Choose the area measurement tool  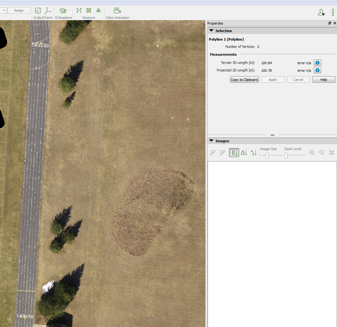88,10
